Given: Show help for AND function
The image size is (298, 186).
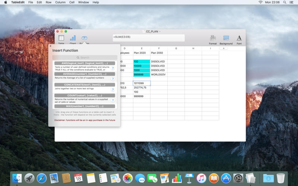Looking at the screenshot, I should 113,68.
